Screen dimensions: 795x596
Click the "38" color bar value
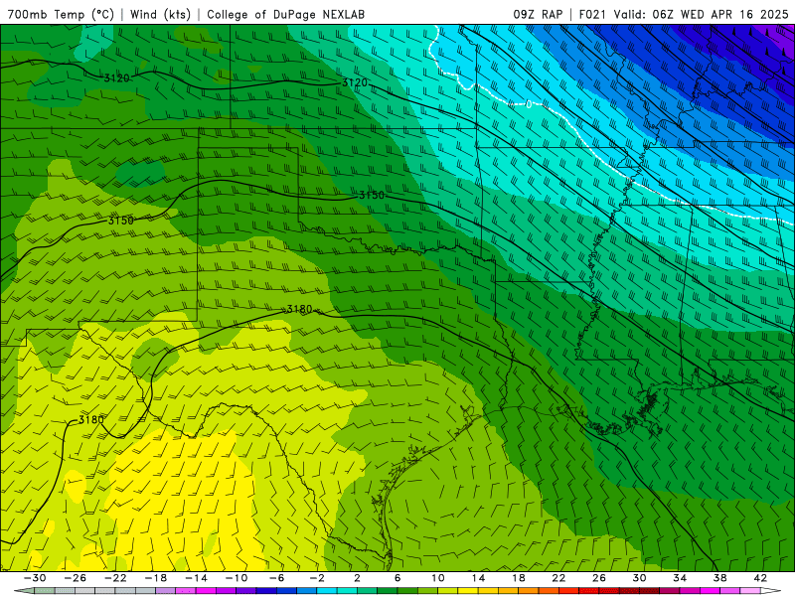[719, 578]
